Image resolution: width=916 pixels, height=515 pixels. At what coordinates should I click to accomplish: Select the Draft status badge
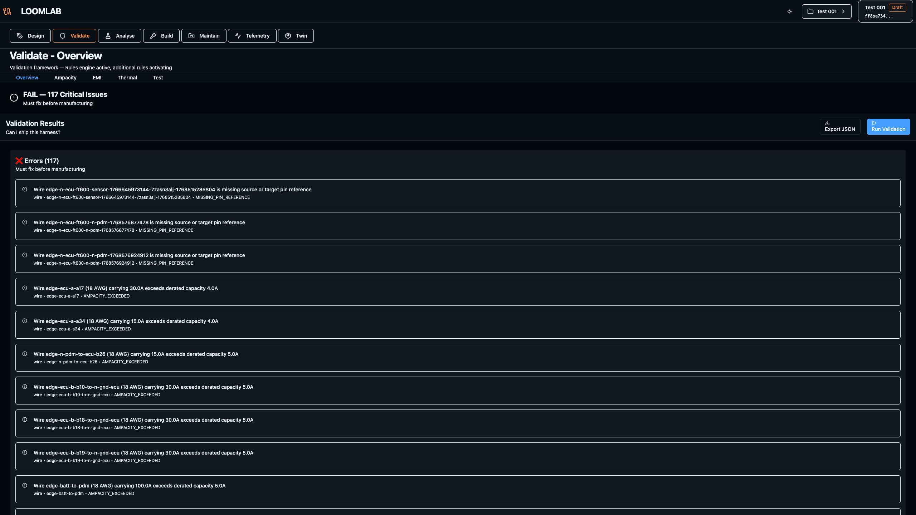coord(897,7)
